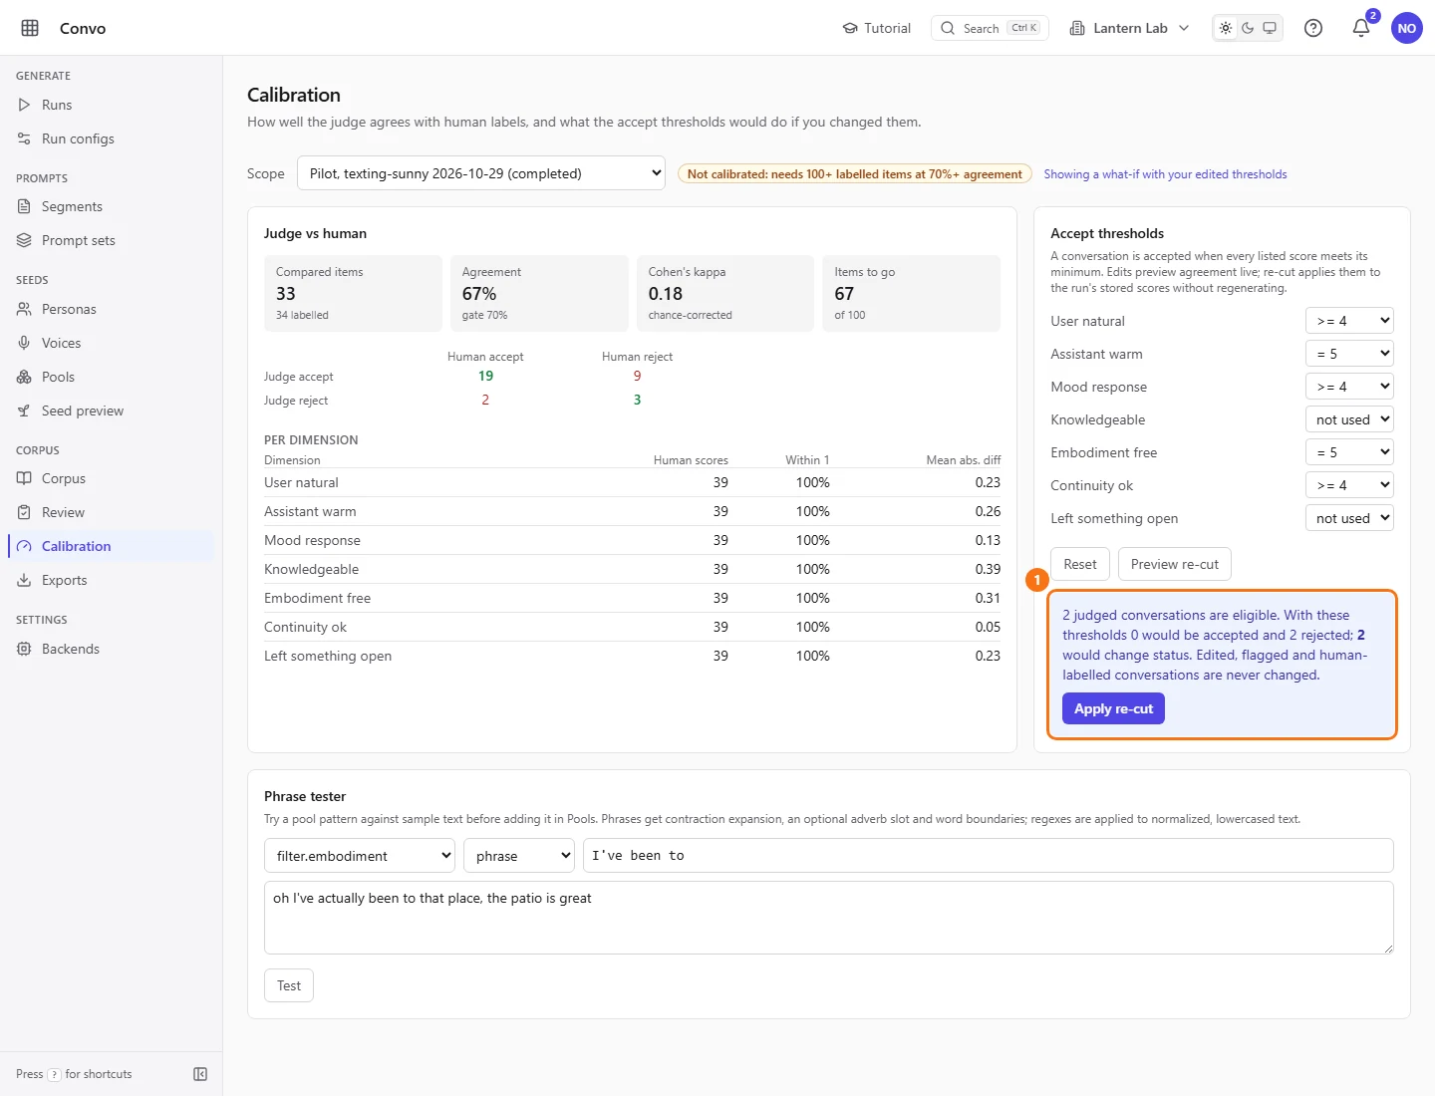
Task: Go to Run configs
Action: [111, 138]
